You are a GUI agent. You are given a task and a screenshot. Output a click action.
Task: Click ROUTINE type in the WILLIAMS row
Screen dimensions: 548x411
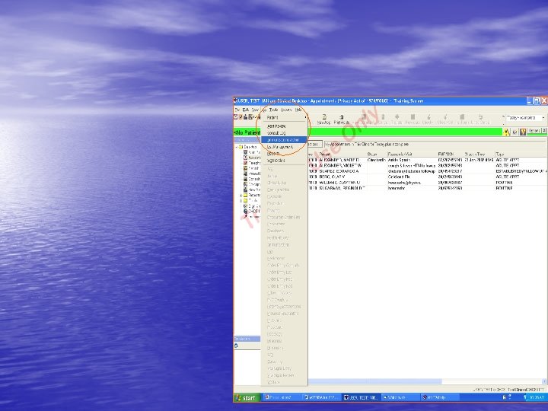click(x=504, y=183)
